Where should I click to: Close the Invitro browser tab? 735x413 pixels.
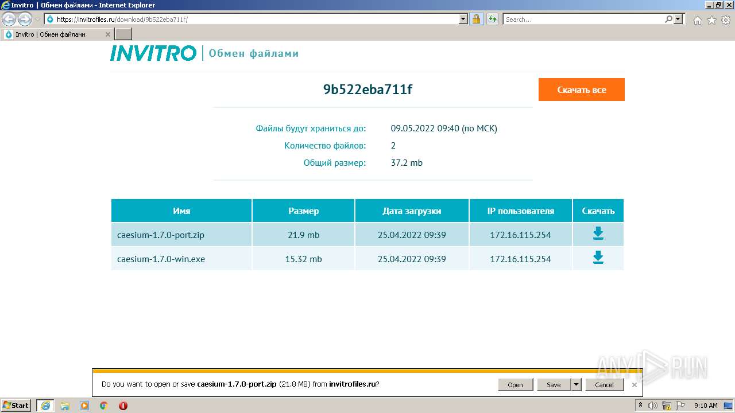[x=108, y=34]
